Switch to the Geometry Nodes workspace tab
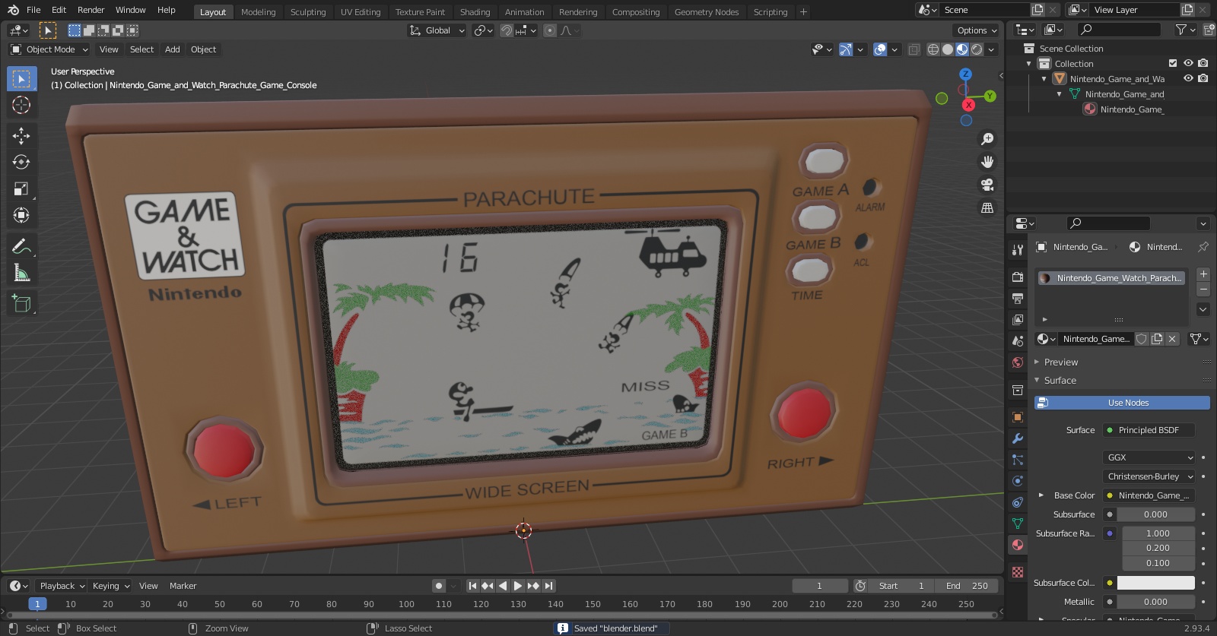 click(707, 12)
